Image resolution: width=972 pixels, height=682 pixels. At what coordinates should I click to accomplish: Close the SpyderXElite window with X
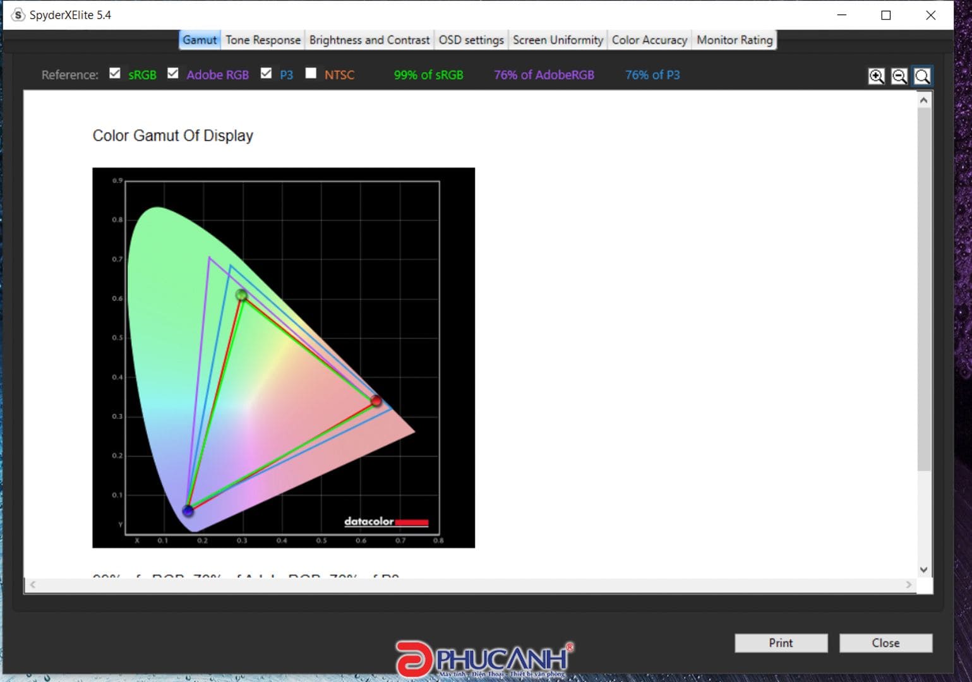click(930, 15)
